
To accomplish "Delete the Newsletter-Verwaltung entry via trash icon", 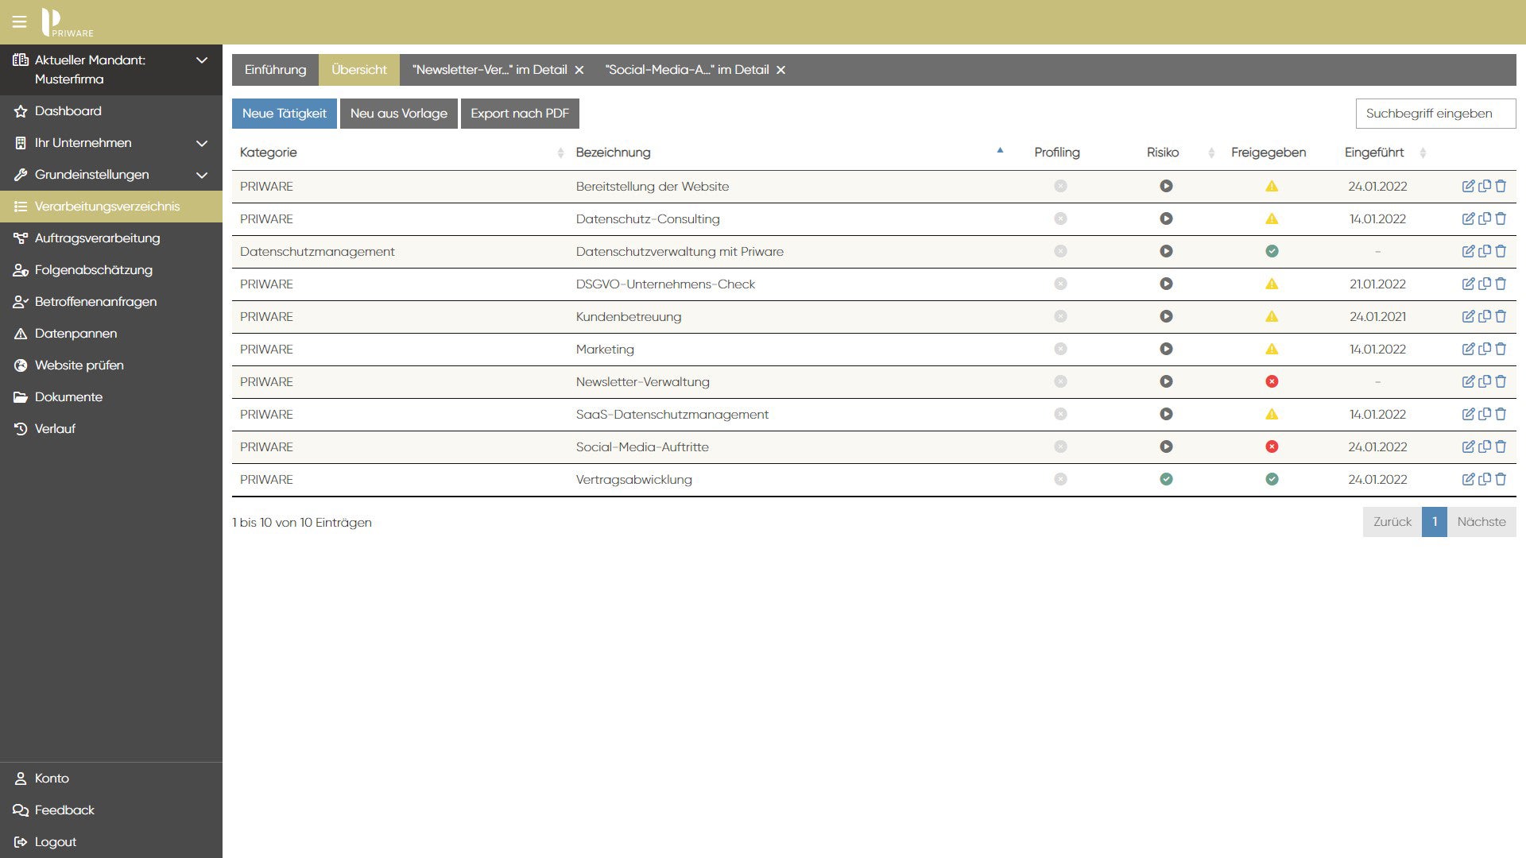I will tap(1501, 381).
